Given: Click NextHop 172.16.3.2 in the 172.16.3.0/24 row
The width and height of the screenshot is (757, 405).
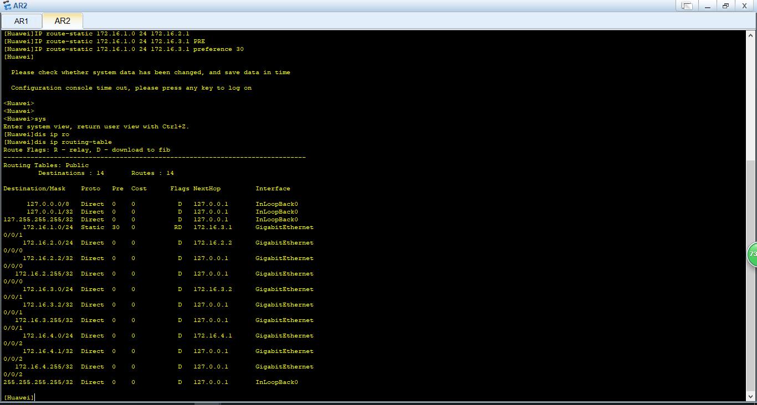Looking at the screenshot, I should tap(213, 289).
